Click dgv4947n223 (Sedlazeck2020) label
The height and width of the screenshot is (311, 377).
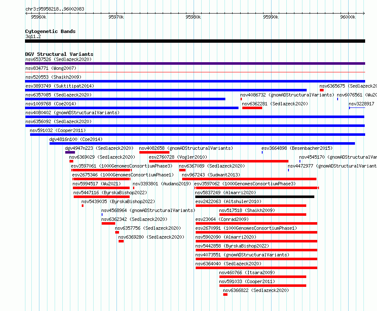click(99, 148)
